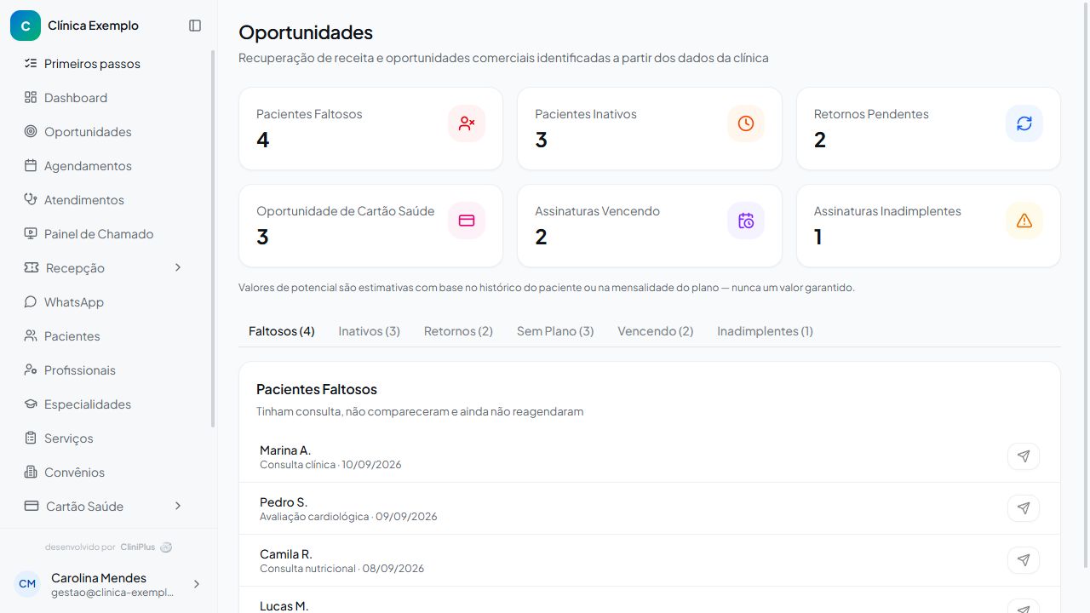Open the Carolina Mendes account menu chevron
The height and width of the screenshot is (613, 1090).
click(x=197, y=584)
